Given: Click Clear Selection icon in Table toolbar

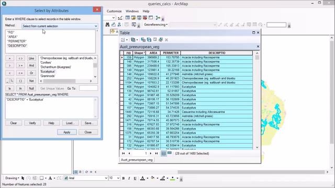Looking at the screenshot, I should point(155,40).
